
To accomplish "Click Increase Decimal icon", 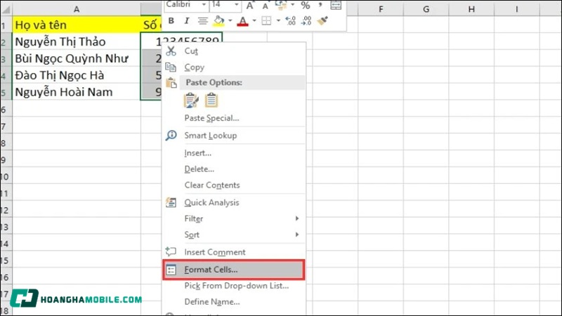I will (290, 21).
